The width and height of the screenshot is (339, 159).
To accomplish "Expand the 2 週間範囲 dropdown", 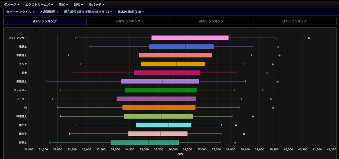I will point(49,12).
